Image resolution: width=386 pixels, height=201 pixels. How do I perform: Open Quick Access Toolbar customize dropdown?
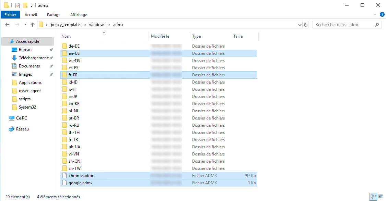32,6
